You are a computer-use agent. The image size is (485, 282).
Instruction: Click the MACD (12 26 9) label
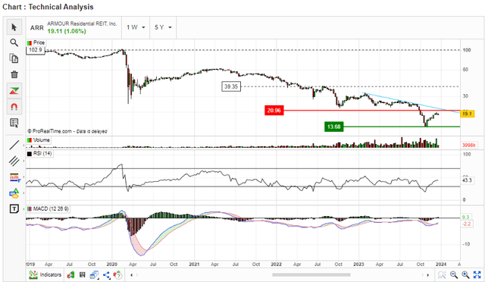(48, 209)
